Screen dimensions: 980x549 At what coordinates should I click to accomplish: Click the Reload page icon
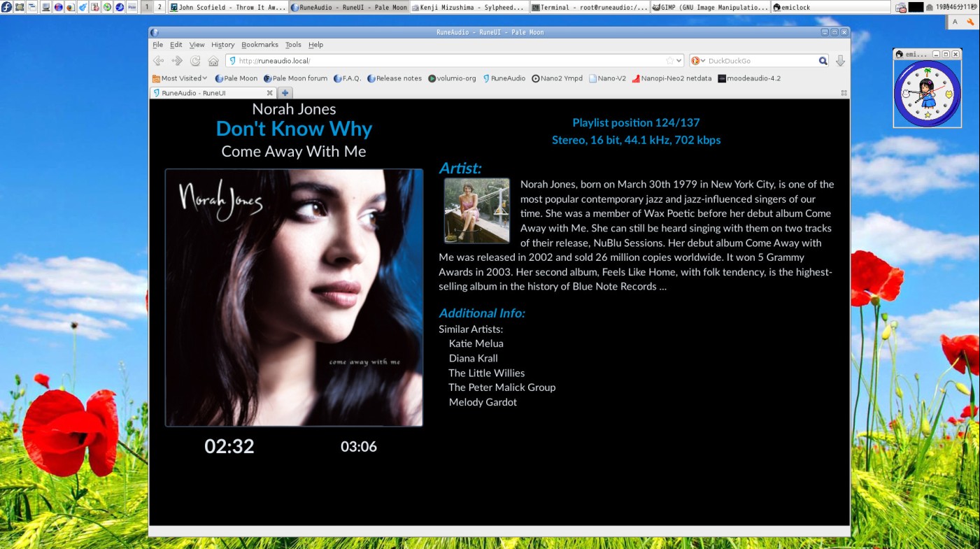tap(195, 61)
